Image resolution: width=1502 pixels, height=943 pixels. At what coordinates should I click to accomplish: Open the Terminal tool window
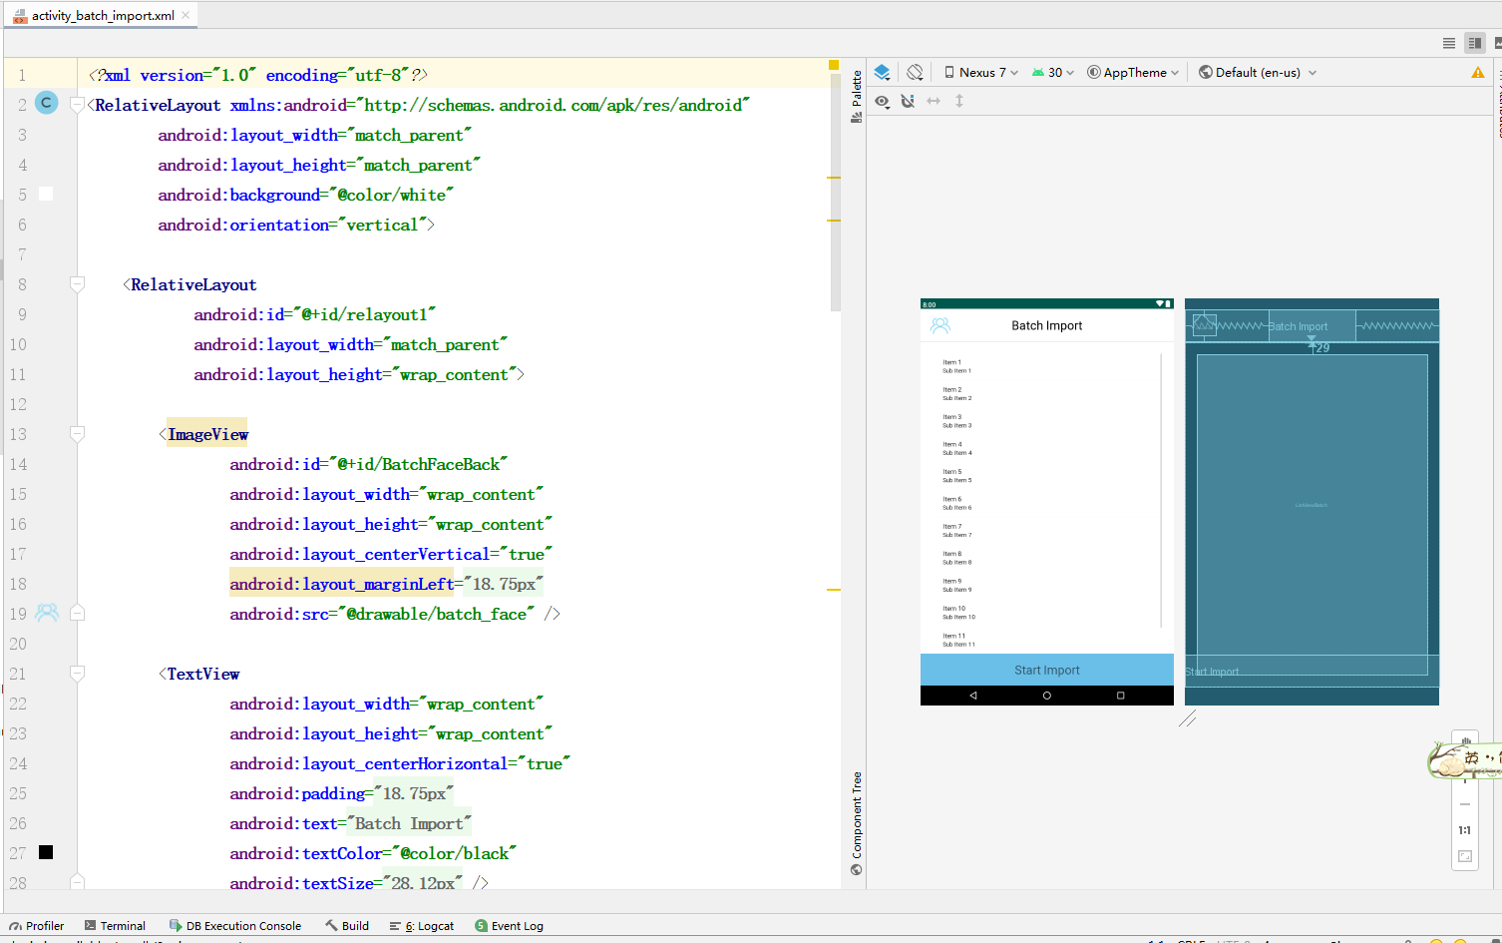[x=116, y=926]
